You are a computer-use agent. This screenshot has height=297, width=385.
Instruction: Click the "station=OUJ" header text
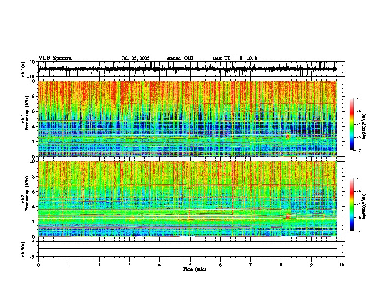(180, 58)
